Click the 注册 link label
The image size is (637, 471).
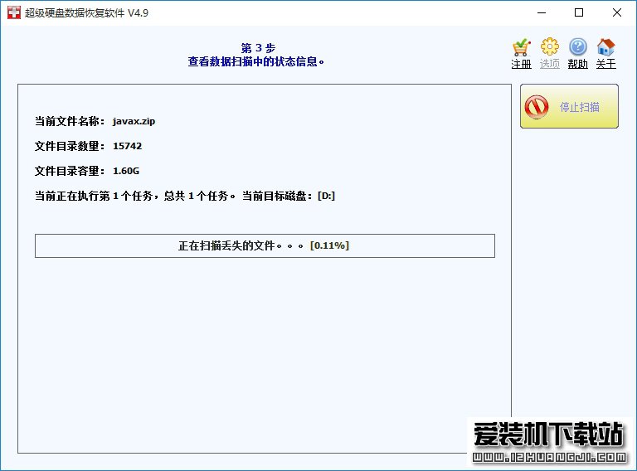(x=521, y=64)
